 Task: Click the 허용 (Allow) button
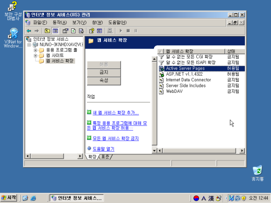tap(104, 64)
